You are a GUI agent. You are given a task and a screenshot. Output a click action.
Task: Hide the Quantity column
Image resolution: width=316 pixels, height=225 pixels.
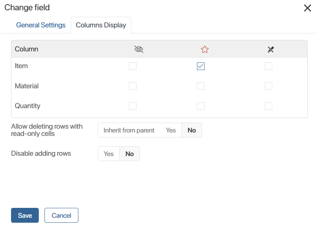133,106
